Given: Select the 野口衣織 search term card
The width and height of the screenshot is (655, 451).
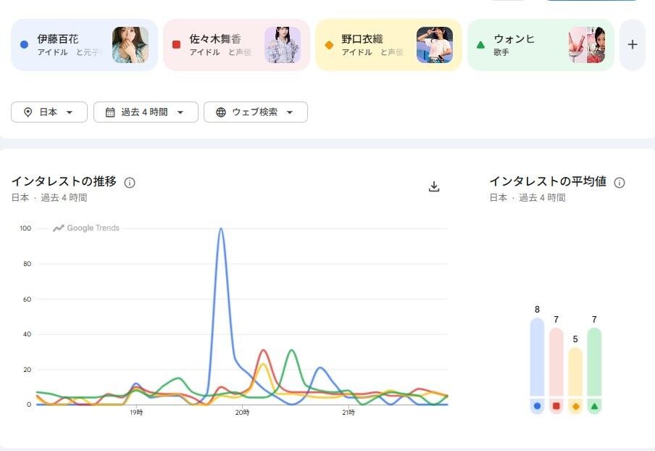Looking at the screenshot, I should (x=388, y=45).
